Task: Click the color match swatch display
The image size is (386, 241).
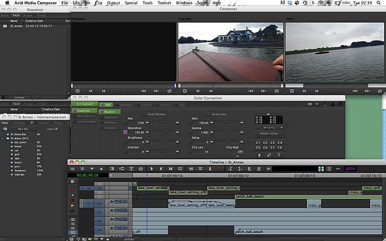Action: pos(269,119)
